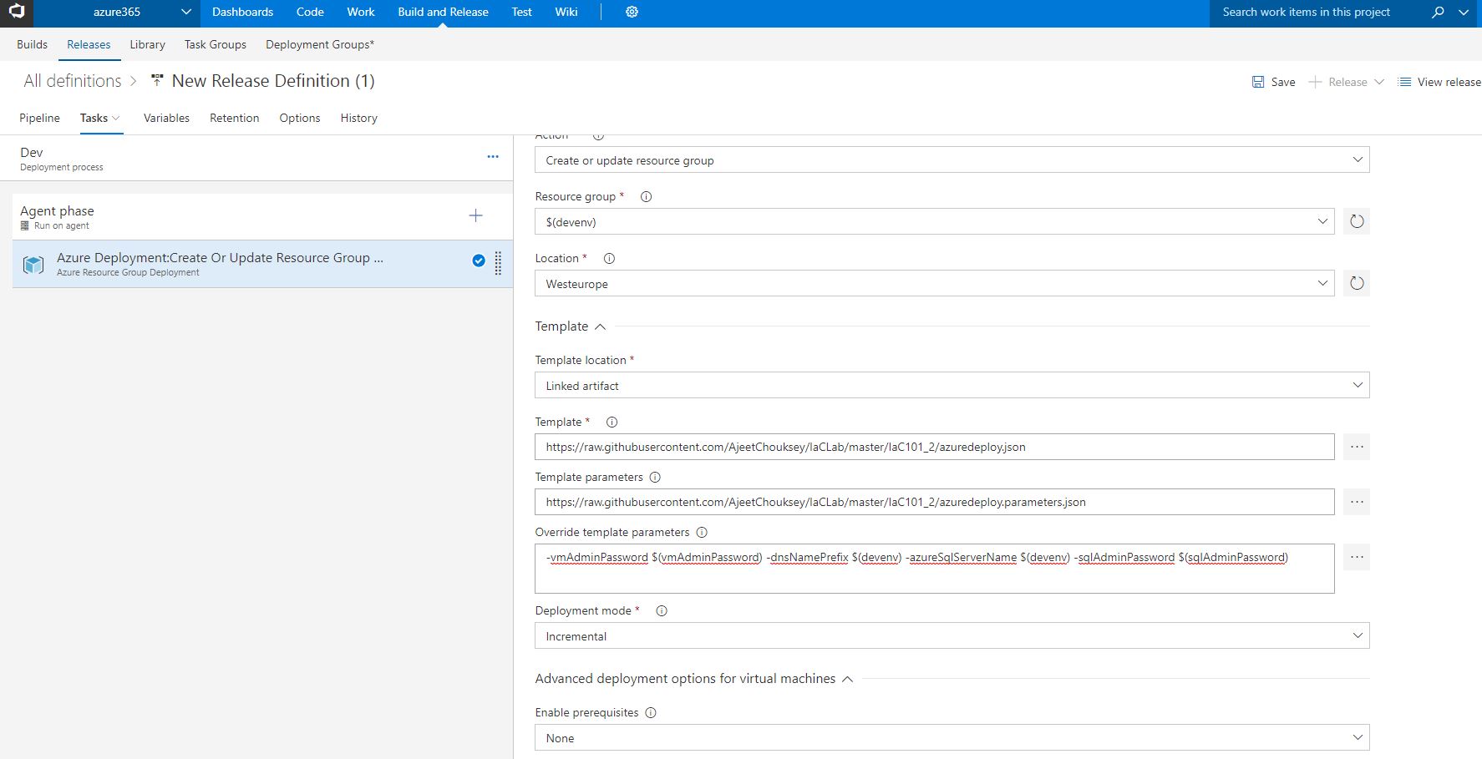The height and width of the screenshot is (759, 1482).
Task: Browse for Template file
Action: 1357,447
